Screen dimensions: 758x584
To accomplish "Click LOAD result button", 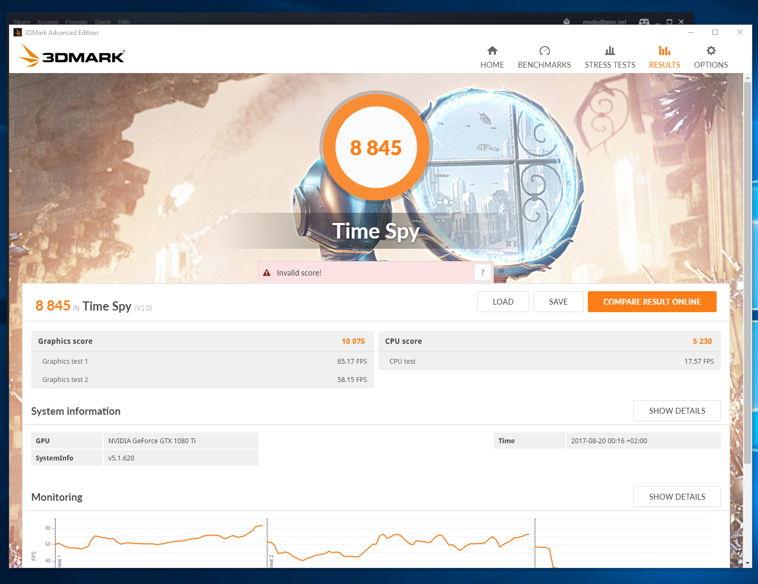I will [x=503, y=302].
